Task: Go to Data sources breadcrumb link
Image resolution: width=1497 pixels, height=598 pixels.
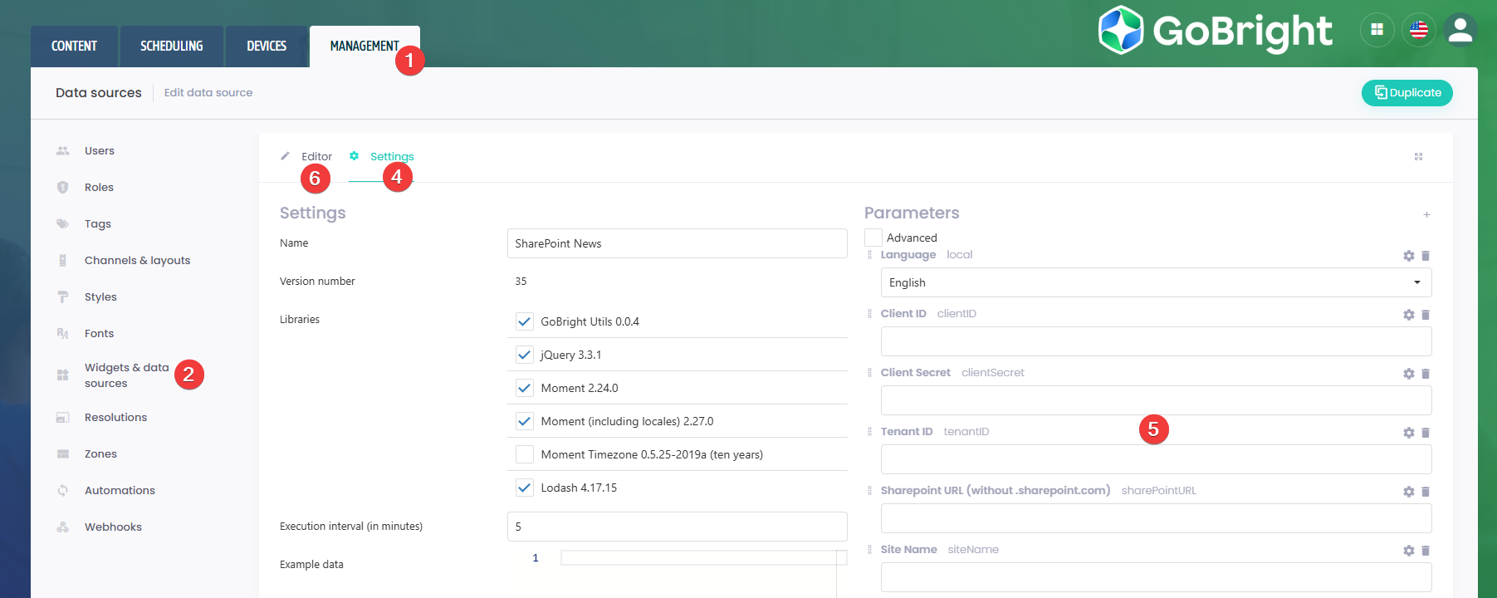Action: coord(99,93)
